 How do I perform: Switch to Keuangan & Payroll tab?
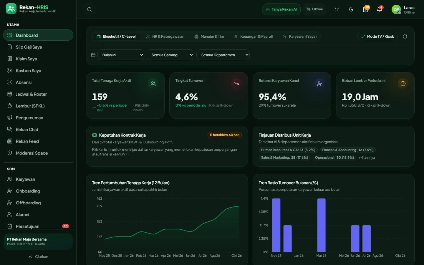(x=254, y=37)
